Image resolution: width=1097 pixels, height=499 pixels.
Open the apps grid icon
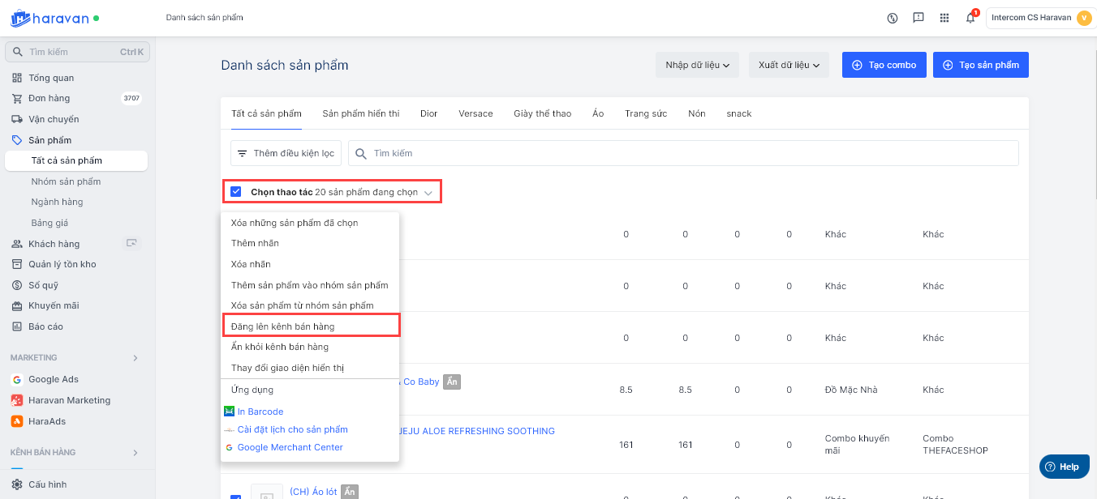[x=944, y=18]
